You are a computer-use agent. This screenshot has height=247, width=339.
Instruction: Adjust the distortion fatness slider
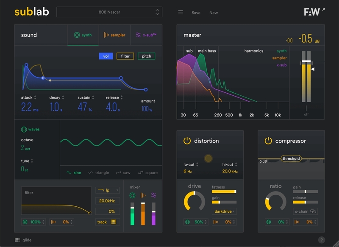point(224,191)
